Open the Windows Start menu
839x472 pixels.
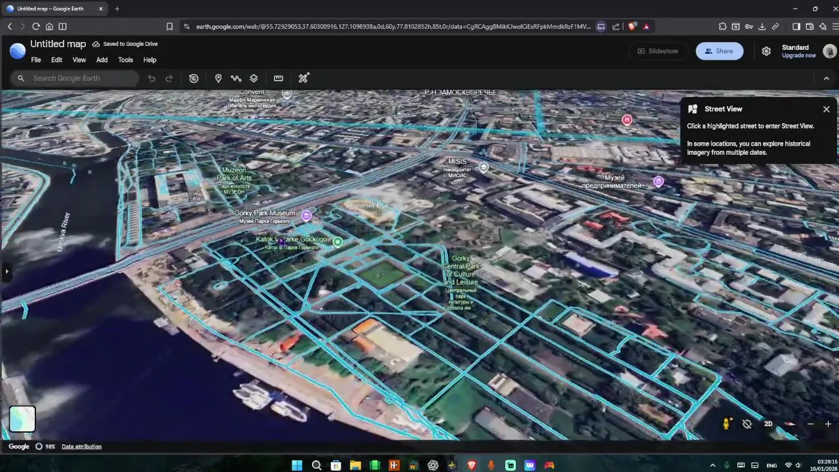(x=297, y=465)
